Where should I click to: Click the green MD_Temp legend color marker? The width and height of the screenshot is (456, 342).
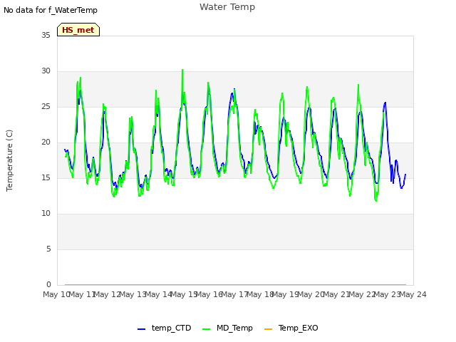click(206, 329)
